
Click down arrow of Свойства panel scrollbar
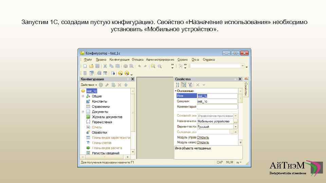(x=240, y=143)
